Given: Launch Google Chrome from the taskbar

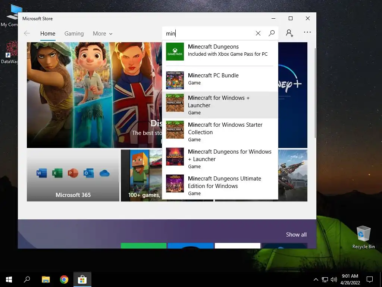Looking at the screenshot, I should click(x=64, y=280).
